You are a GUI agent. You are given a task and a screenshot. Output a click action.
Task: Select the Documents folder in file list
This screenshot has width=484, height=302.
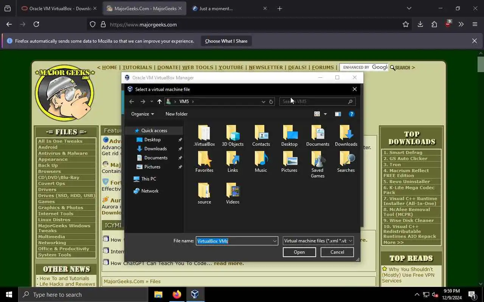[x=318, y=136]
